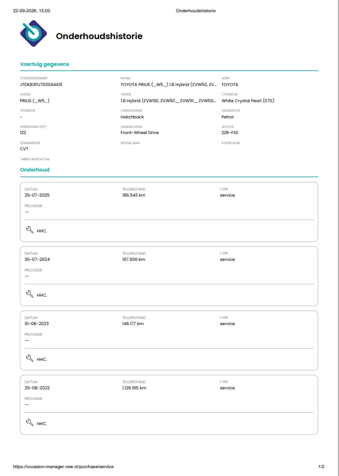
Task: Click the Voertuig gegevens section heading
Action: 45,64
